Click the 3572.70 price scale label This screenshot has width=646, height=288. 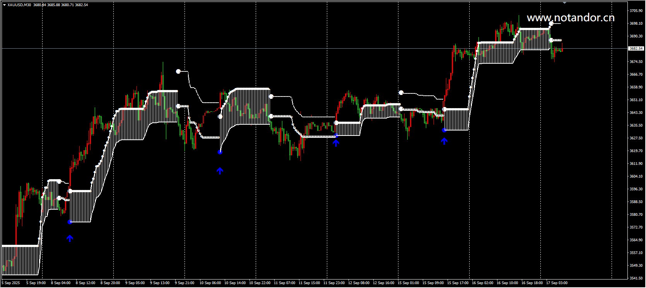(636, 227)
